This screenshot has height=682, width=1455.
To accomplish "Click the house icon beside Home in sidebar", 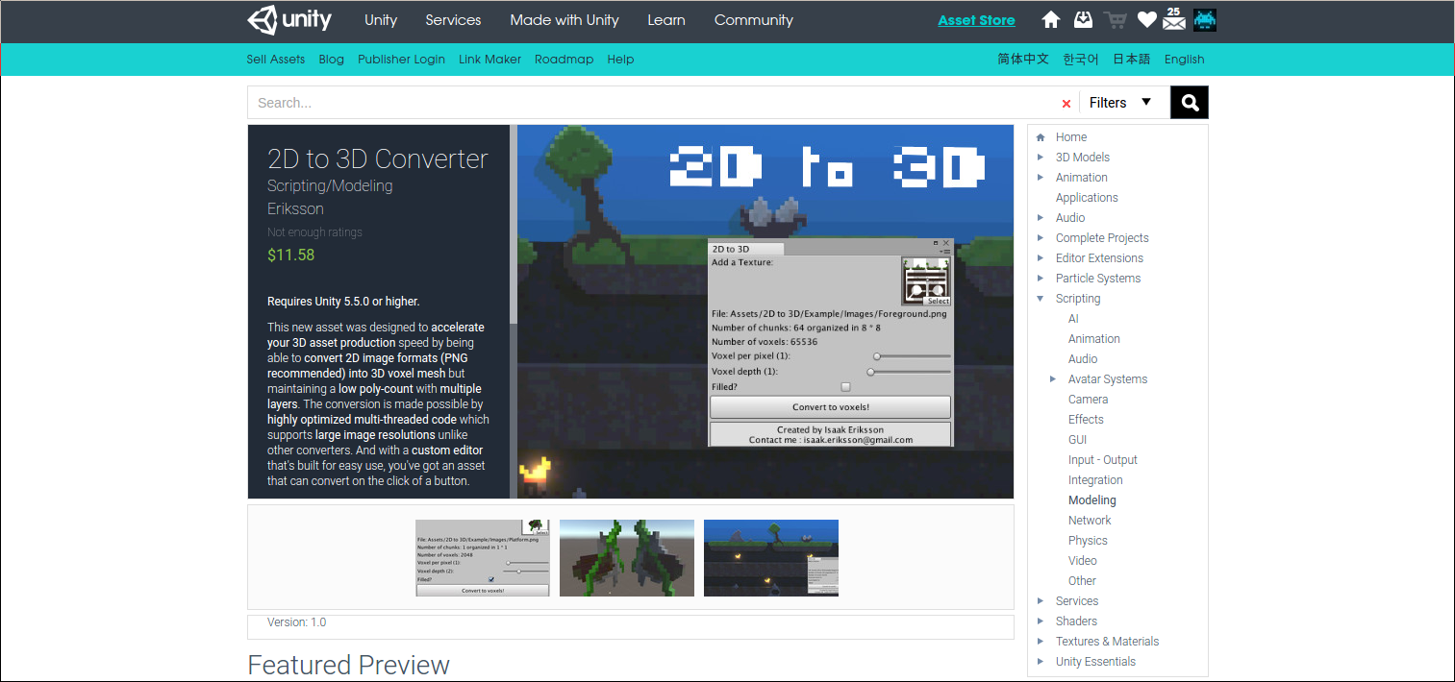I will 1040,136.
